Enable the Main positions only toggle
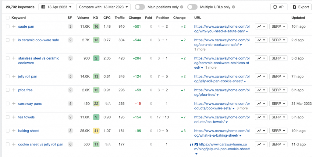The image size is (312, 157). click(x=140, y=7)
